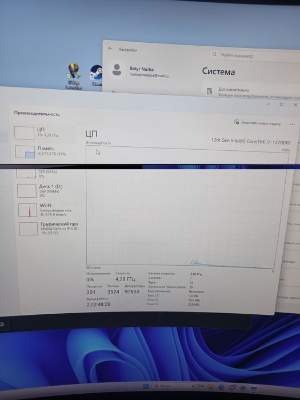The image size is (300, 400).
Task: Click the Графический процессор mini graph thumbnail
Action: pos(29,229)
